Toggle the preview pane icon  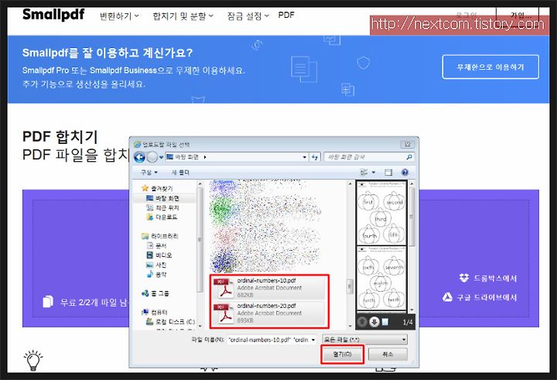click(388, 173)
